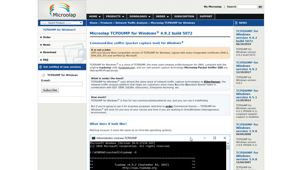
Task: Click the Subscribe button
Action: click(x=50, y=90)
